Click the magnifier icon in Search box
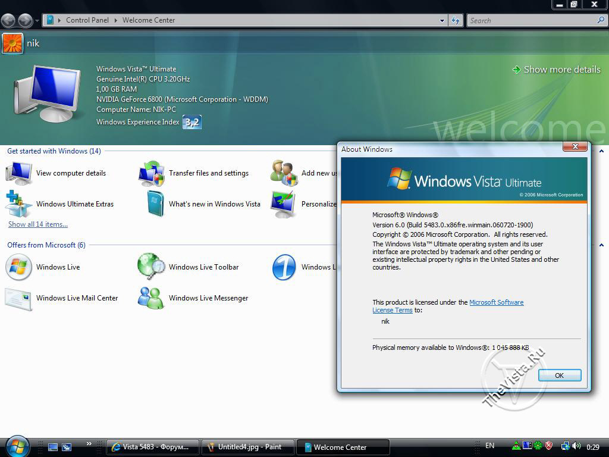Viewport: 609px width, 457px height. 601,20
